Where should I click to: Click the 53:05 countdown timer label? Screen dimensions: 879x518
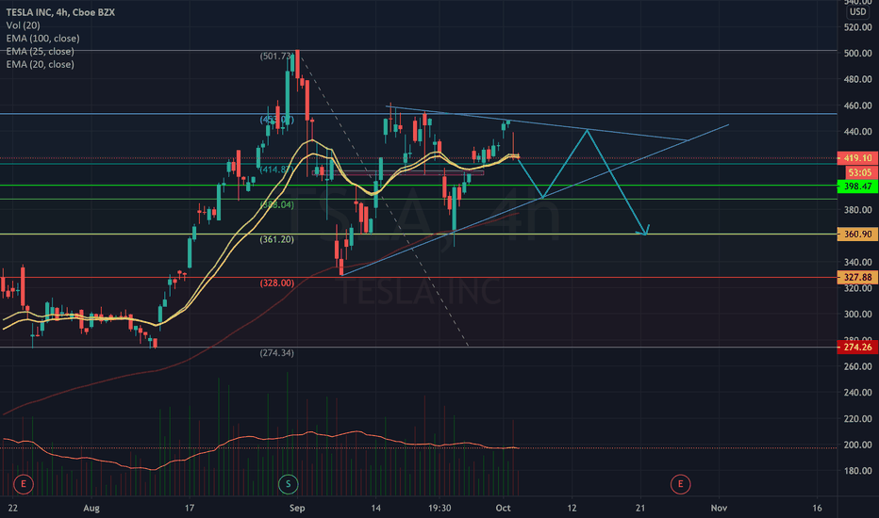pyautogui.click(x=859, y=172)
